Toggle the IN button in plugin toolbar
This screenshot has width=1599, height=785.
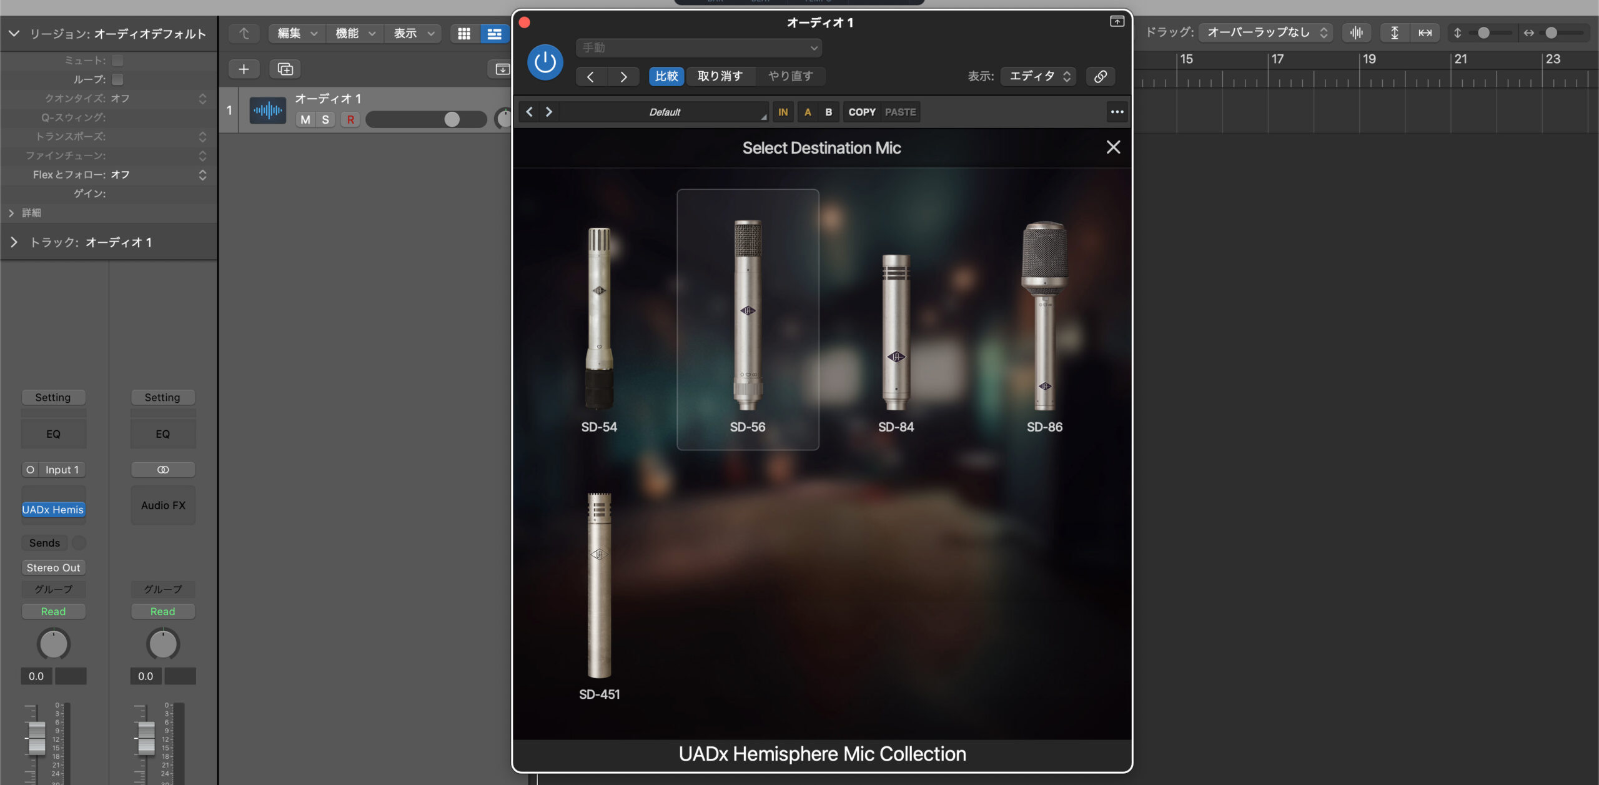click(x=783, y=112)
